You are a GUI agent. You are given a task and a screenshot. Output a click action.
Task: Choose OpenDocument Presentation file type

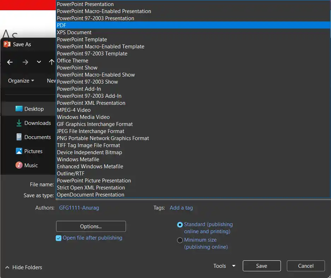pos(193,195)
